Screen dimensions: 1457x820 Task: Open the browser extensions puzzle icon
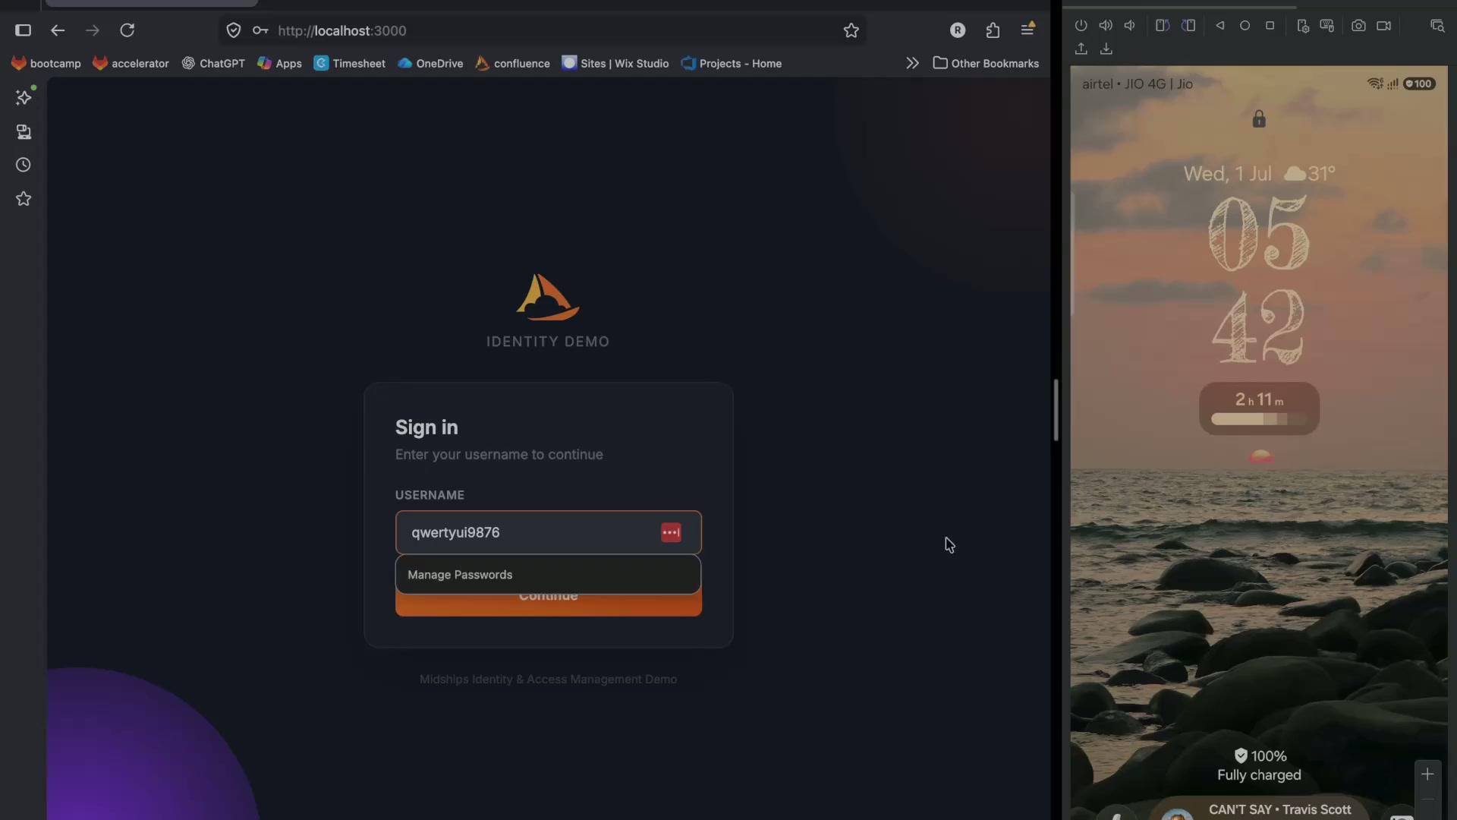pyautogui.click(x=993, y=30)
